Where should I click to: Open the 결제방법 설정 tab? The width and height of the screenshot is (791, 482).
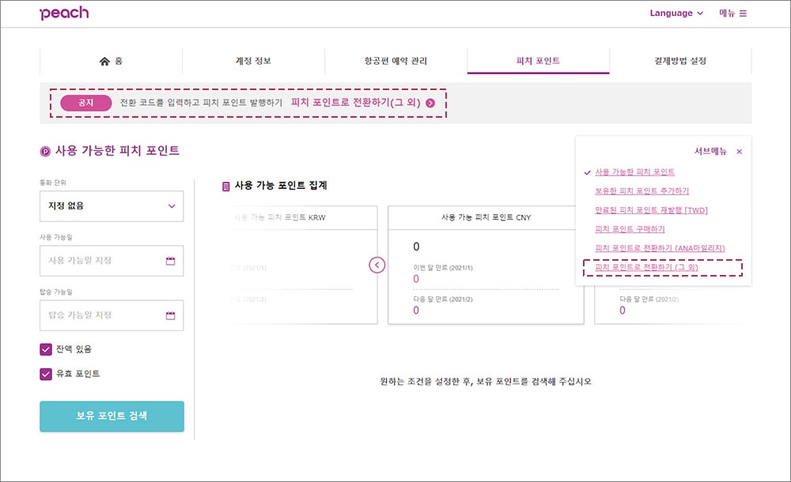click(680, 61)
